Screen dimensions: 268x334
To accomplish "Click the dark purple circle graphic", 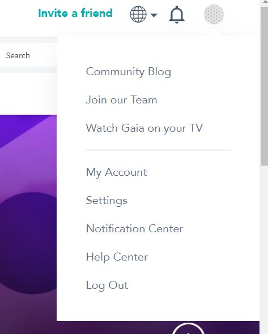I will [28, 243].
